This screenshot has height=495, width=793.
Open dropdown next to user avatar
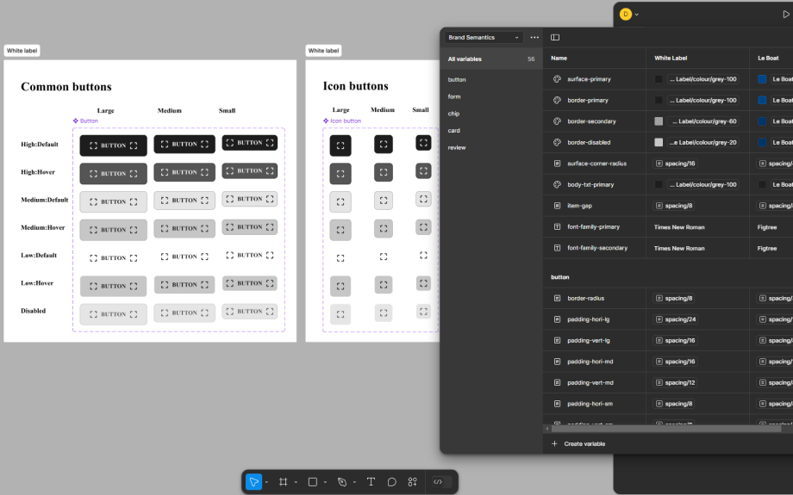637,15
